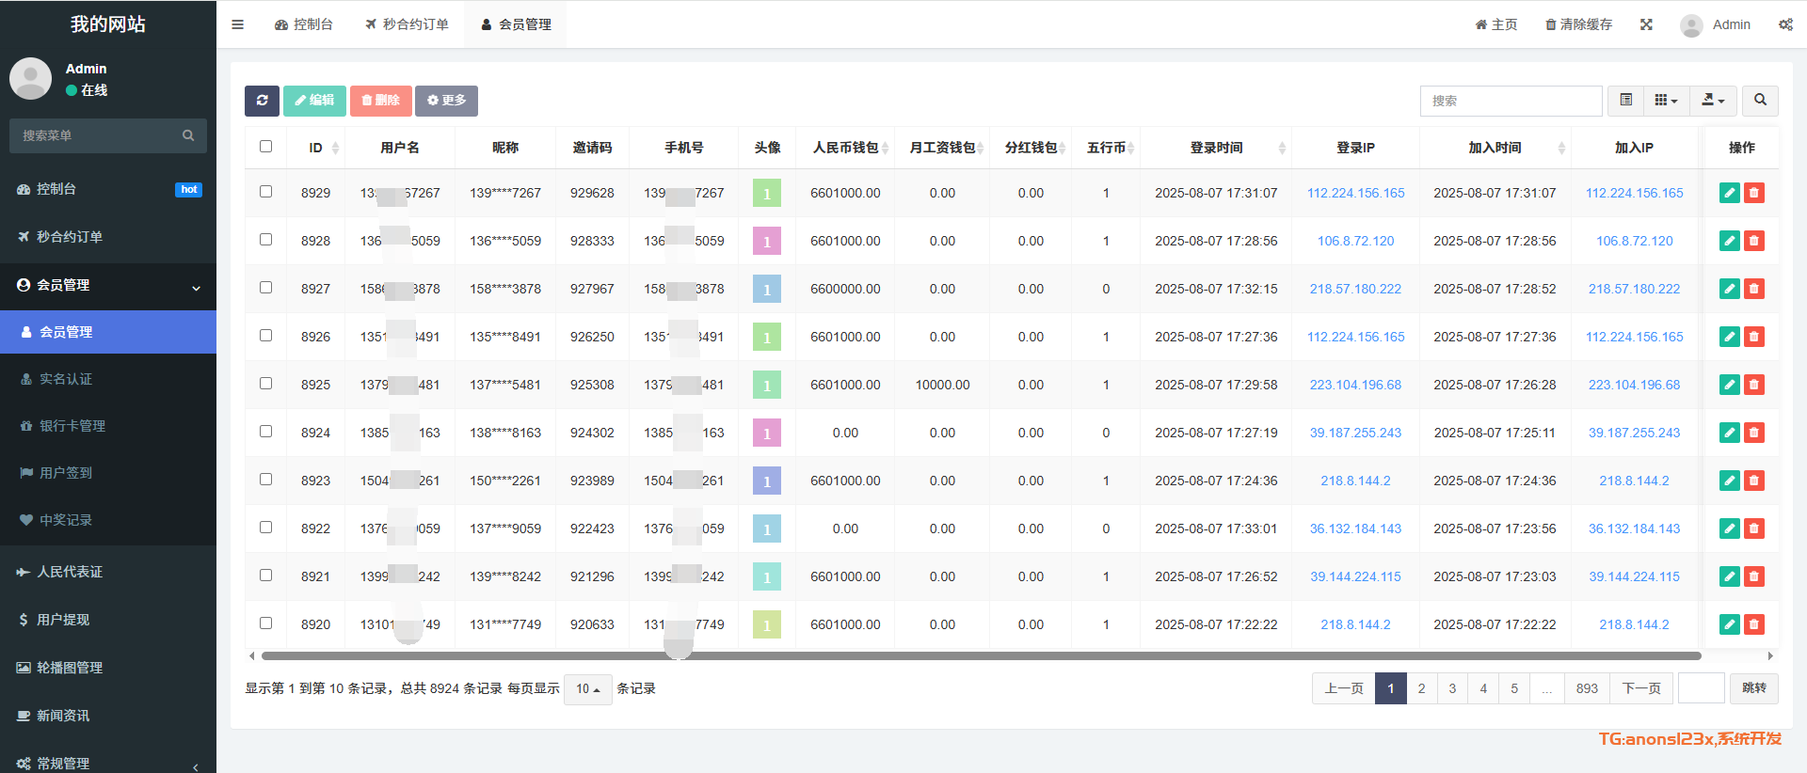Check the select-all checkbox in table header
1807x773 pixels.
[x=265, y=147]
